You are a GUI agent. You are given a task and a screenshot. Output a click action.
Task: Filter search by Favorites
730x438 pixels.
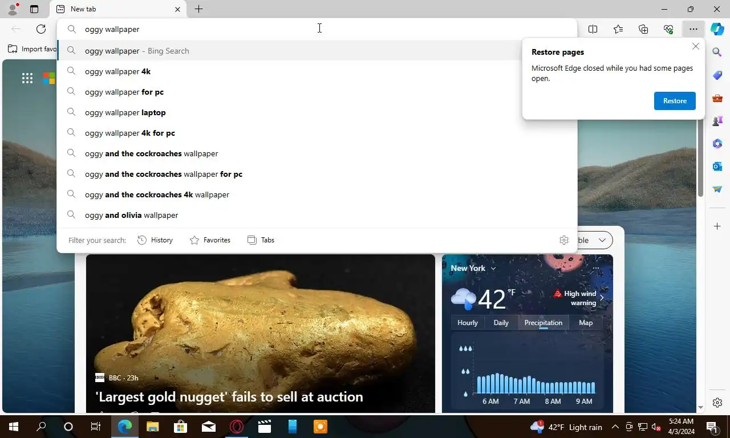tap(210, 240)
